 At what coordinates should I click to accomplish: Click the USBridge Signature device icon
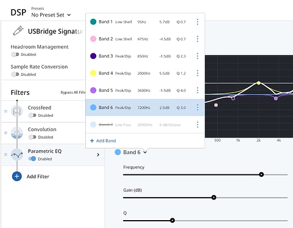[x=18, y=31]
